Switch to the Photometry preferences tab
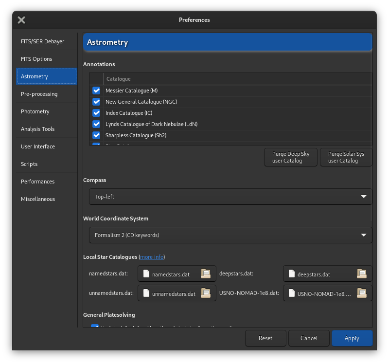The image size is (389, 364). coord(35,111)
